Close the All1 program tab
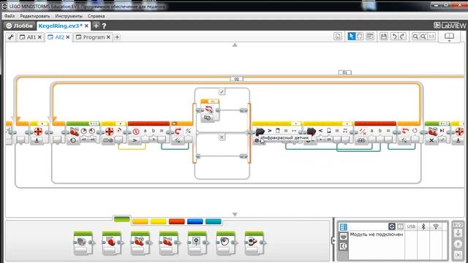468x263 pixels. click(39, 37)
